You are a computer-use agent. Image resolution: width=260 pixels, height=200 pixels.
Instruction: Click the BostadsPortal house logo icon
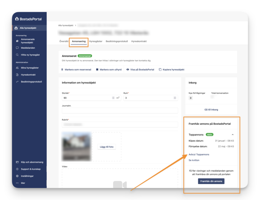(17, 19)
